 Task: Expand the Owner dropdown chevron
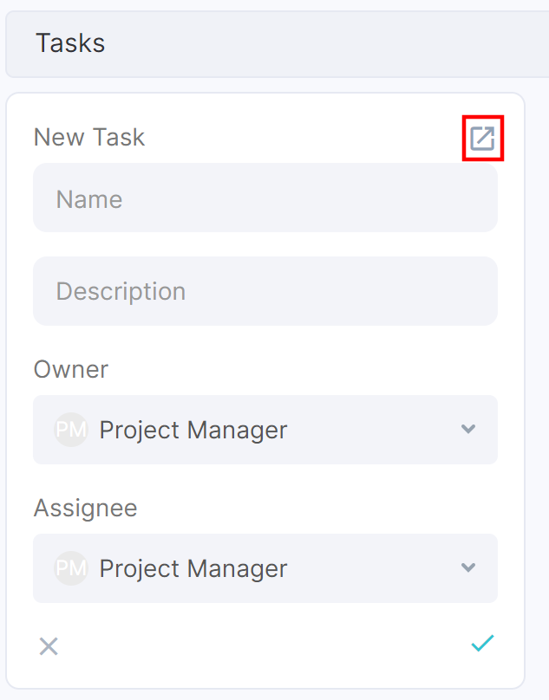tap(468, 429)
